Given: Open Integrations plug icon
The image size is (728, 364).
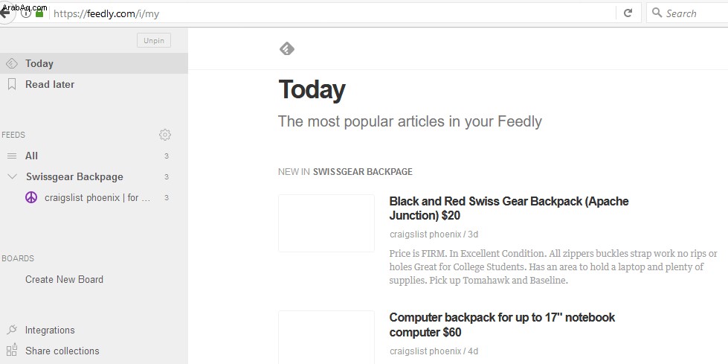Looking at the screenshot, I should point(12,330).
